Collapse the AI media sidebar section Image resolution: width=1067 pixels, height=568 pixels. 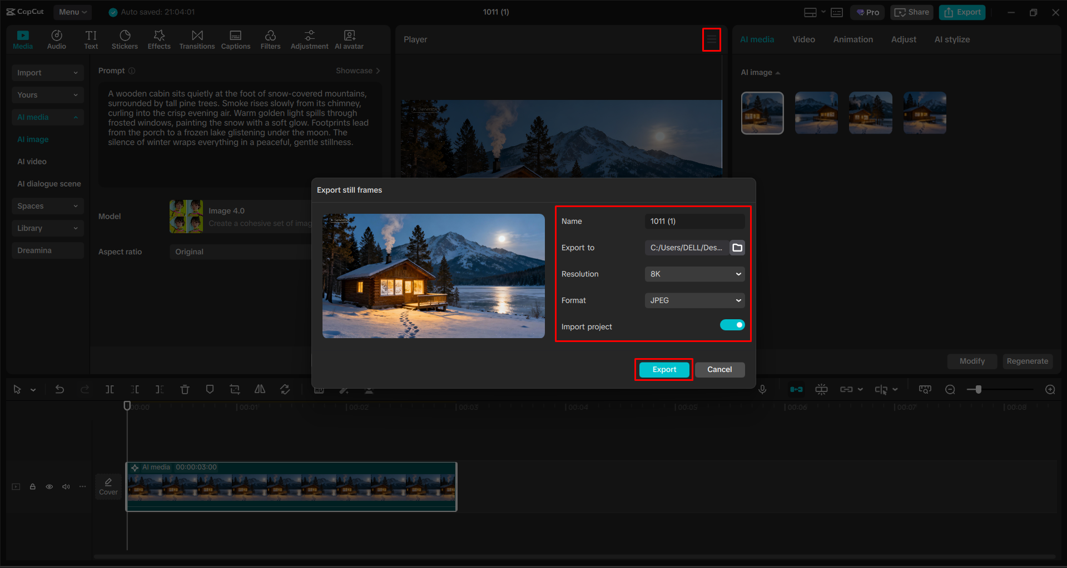tap(76, 117)
